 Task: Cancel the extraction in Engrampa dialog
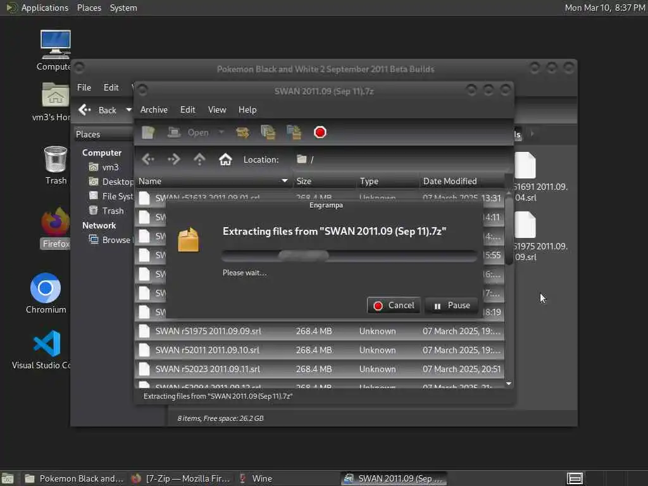click(394, 306)
